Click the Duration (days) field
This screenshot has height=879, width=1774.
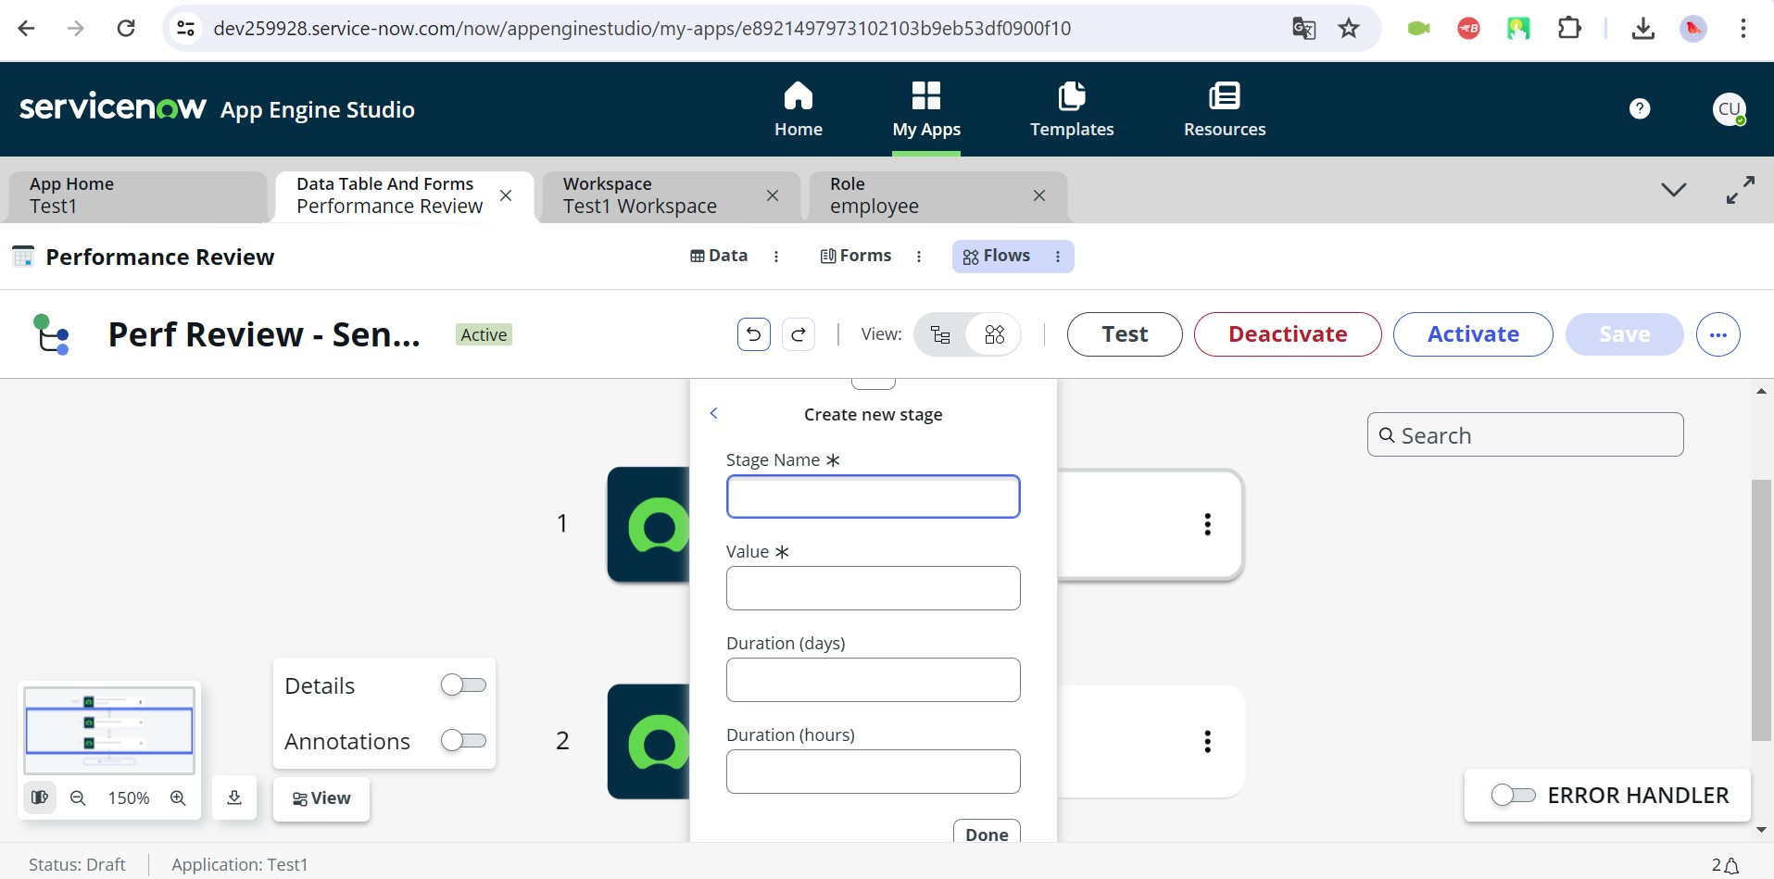[x=874, y=680]
